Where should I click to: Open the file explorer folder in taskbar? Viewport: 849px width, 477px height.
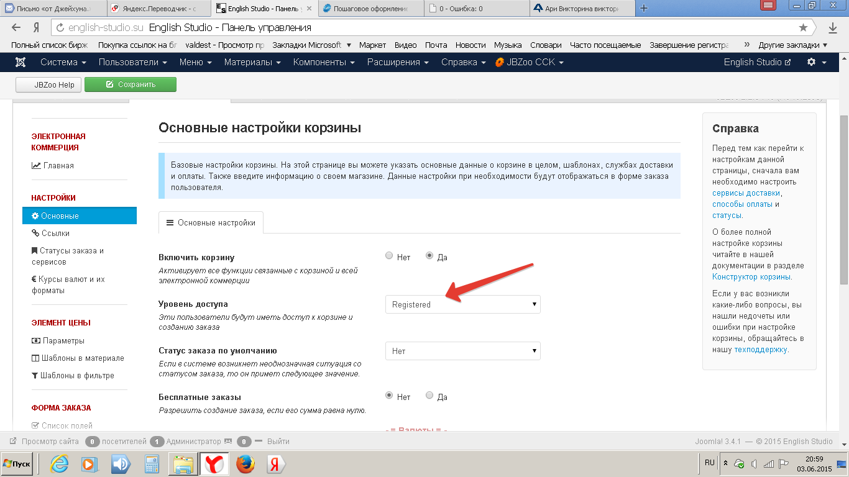tap(183, 464)
